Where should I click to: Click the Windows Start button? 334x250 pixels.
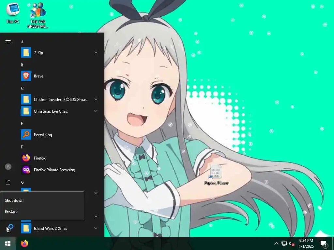click(8, 243)
